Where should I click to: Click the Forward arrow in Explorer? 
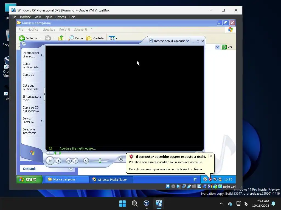(48, 38)
